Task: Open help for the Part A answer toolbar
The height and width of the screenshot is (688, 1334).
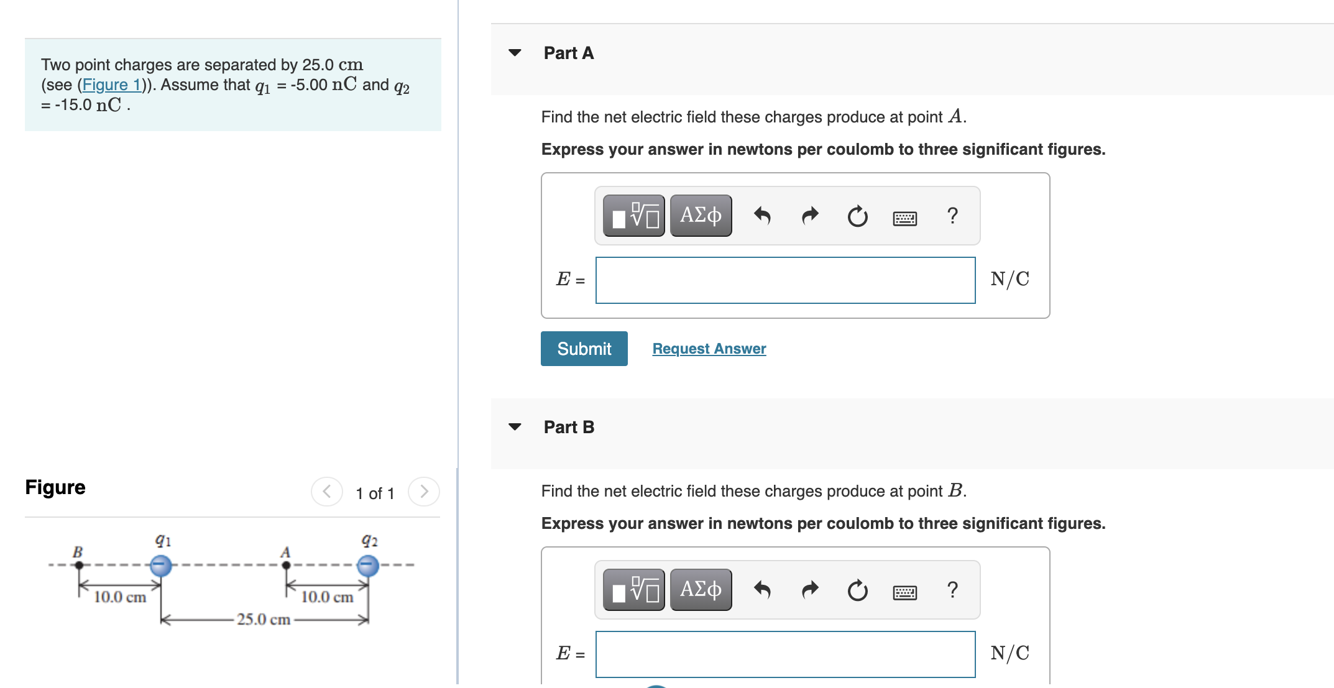Action: (x=952, y=216)
